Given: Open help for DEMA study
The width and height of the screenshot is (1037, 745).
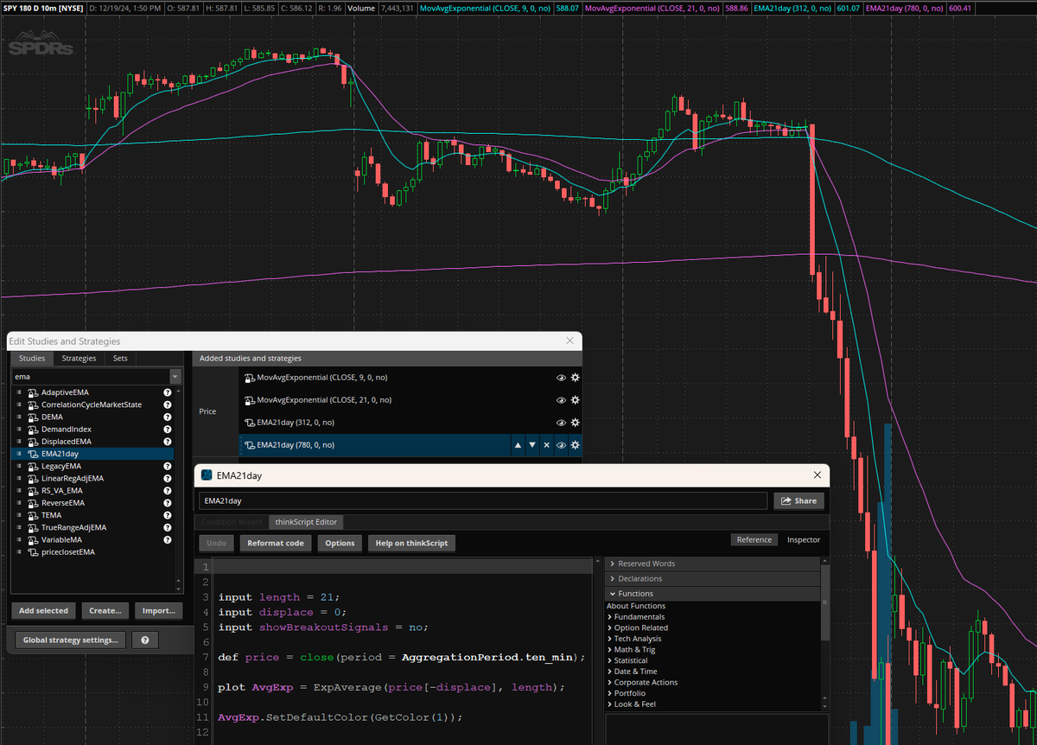Looking at the screenshot, I should coord(169,417).
